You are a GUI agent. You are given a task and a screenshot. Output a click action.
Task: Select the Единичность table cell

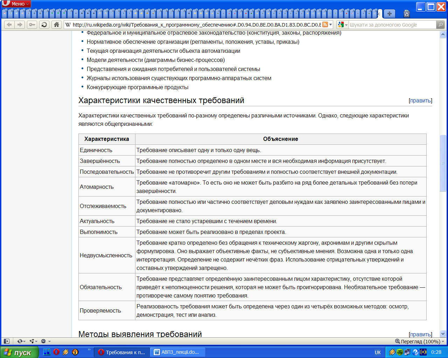107,150
